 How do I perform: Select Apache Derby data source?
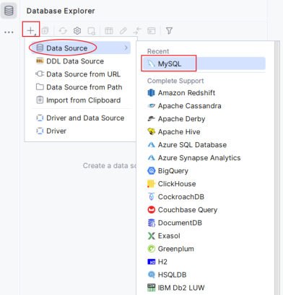(x=204, y=118)
